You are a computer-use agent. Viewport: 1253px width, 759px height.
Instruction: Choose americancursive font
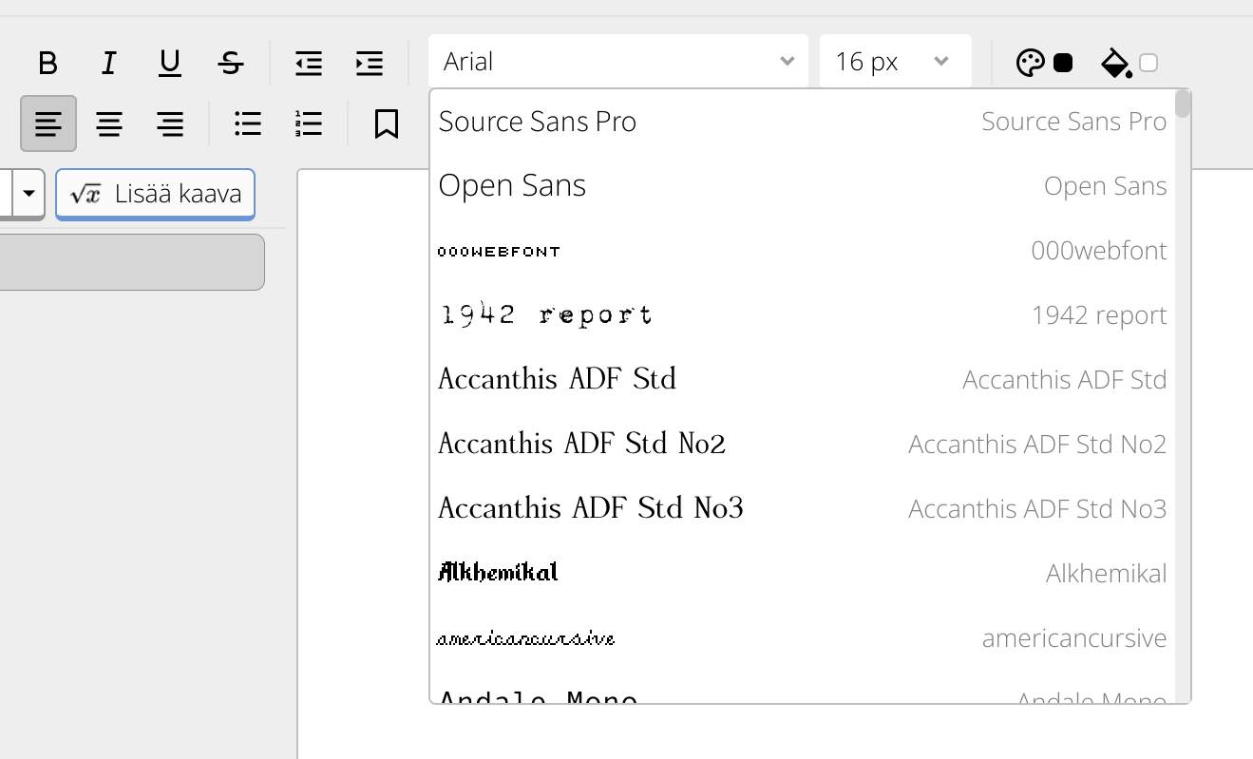click(803, 638)
